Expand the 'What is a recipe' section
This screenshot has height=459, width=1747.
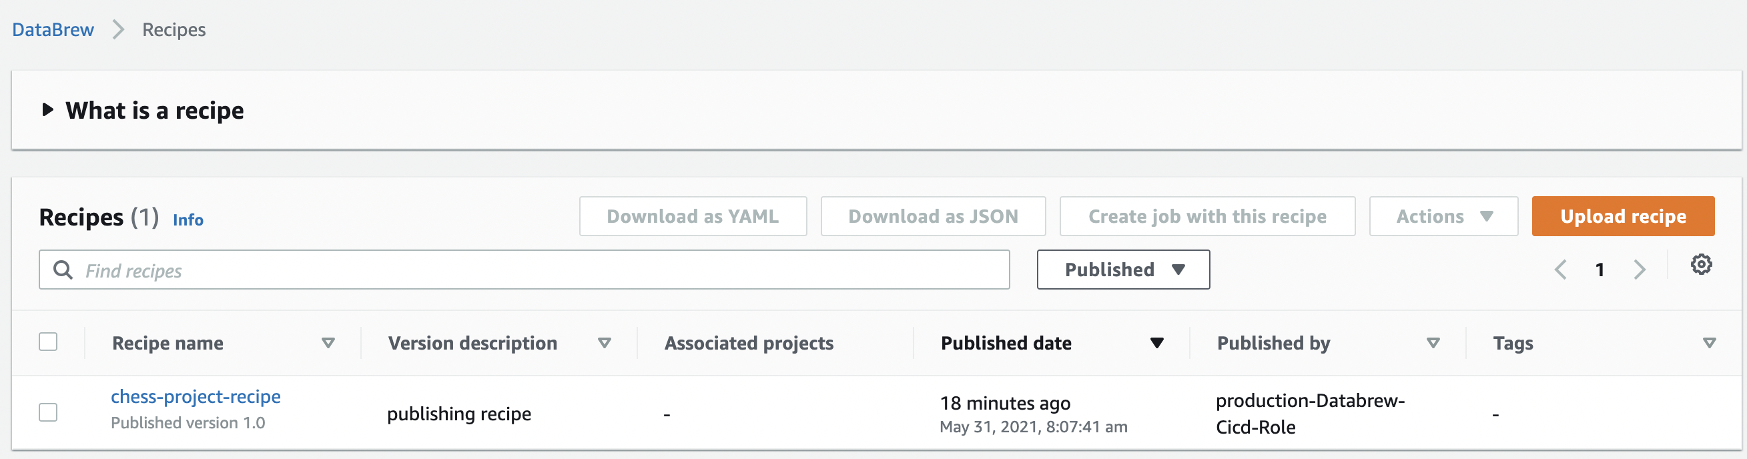pyautogui.click(x=47, y=110)
